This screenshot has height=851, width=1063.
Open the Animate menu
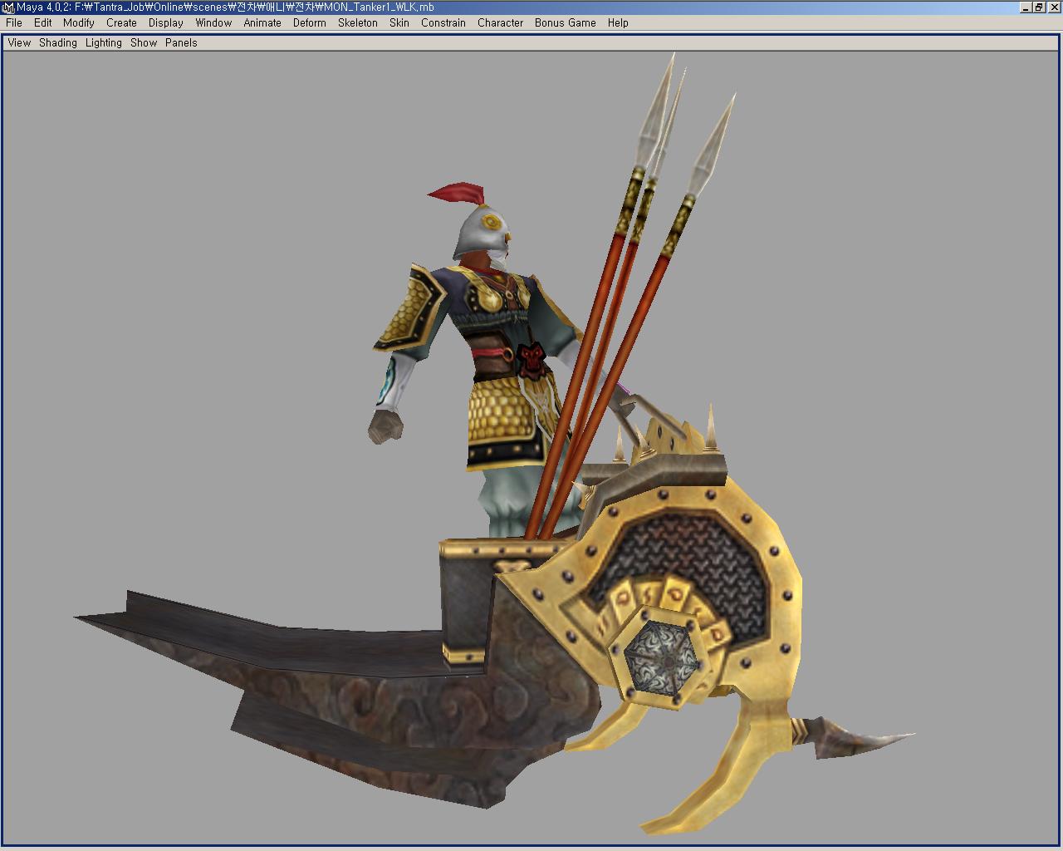(262, 23)
